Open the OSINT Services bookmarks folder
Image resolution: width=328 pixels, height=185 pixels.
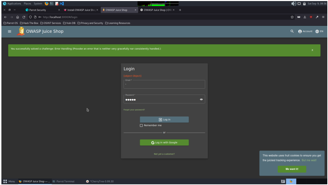[x=51, y=23]
